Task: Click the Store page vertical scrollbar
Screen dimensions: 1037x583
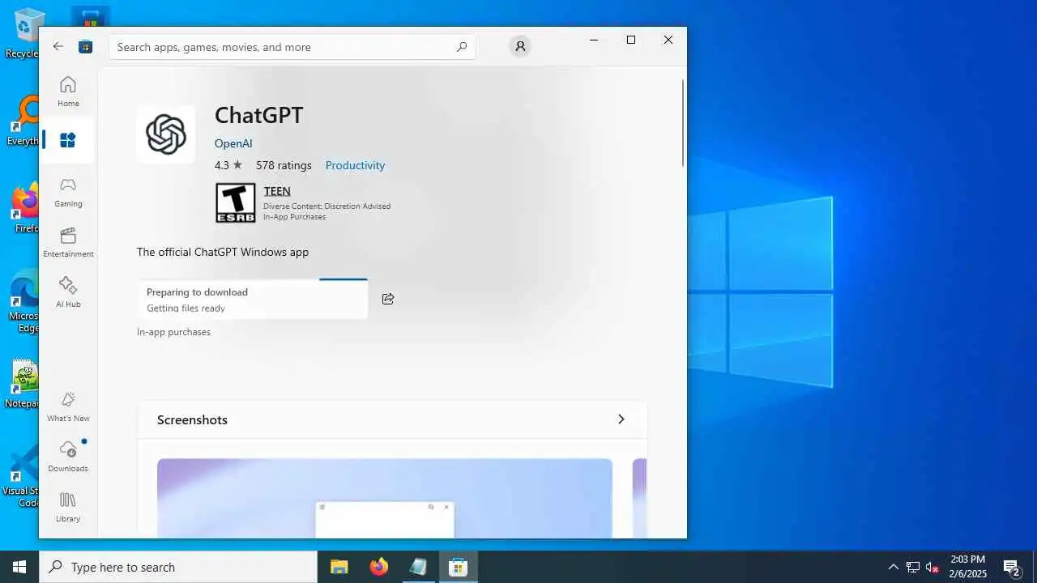Action: point(683,123)
